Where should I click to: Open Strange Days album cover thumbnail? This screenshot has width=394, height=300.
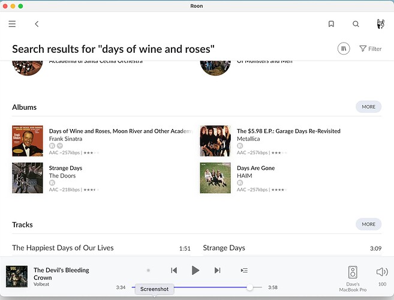(28, 178)
